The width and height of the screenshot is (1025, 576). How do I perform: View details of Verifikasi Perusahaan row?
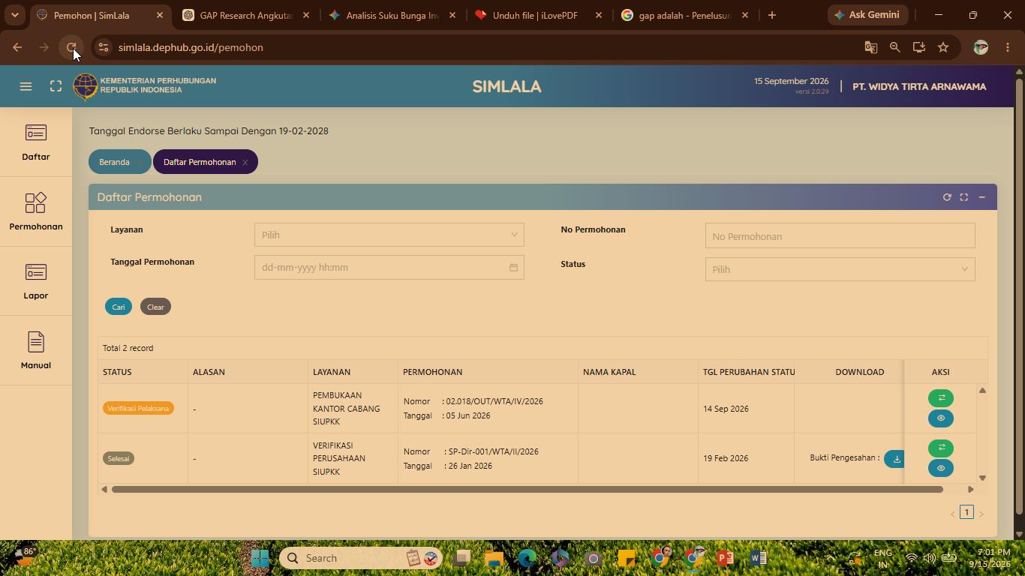click(941, 469)
